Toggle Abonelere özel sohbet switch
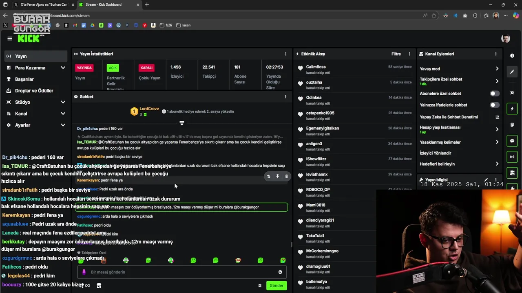 click(x=494, y=94)
